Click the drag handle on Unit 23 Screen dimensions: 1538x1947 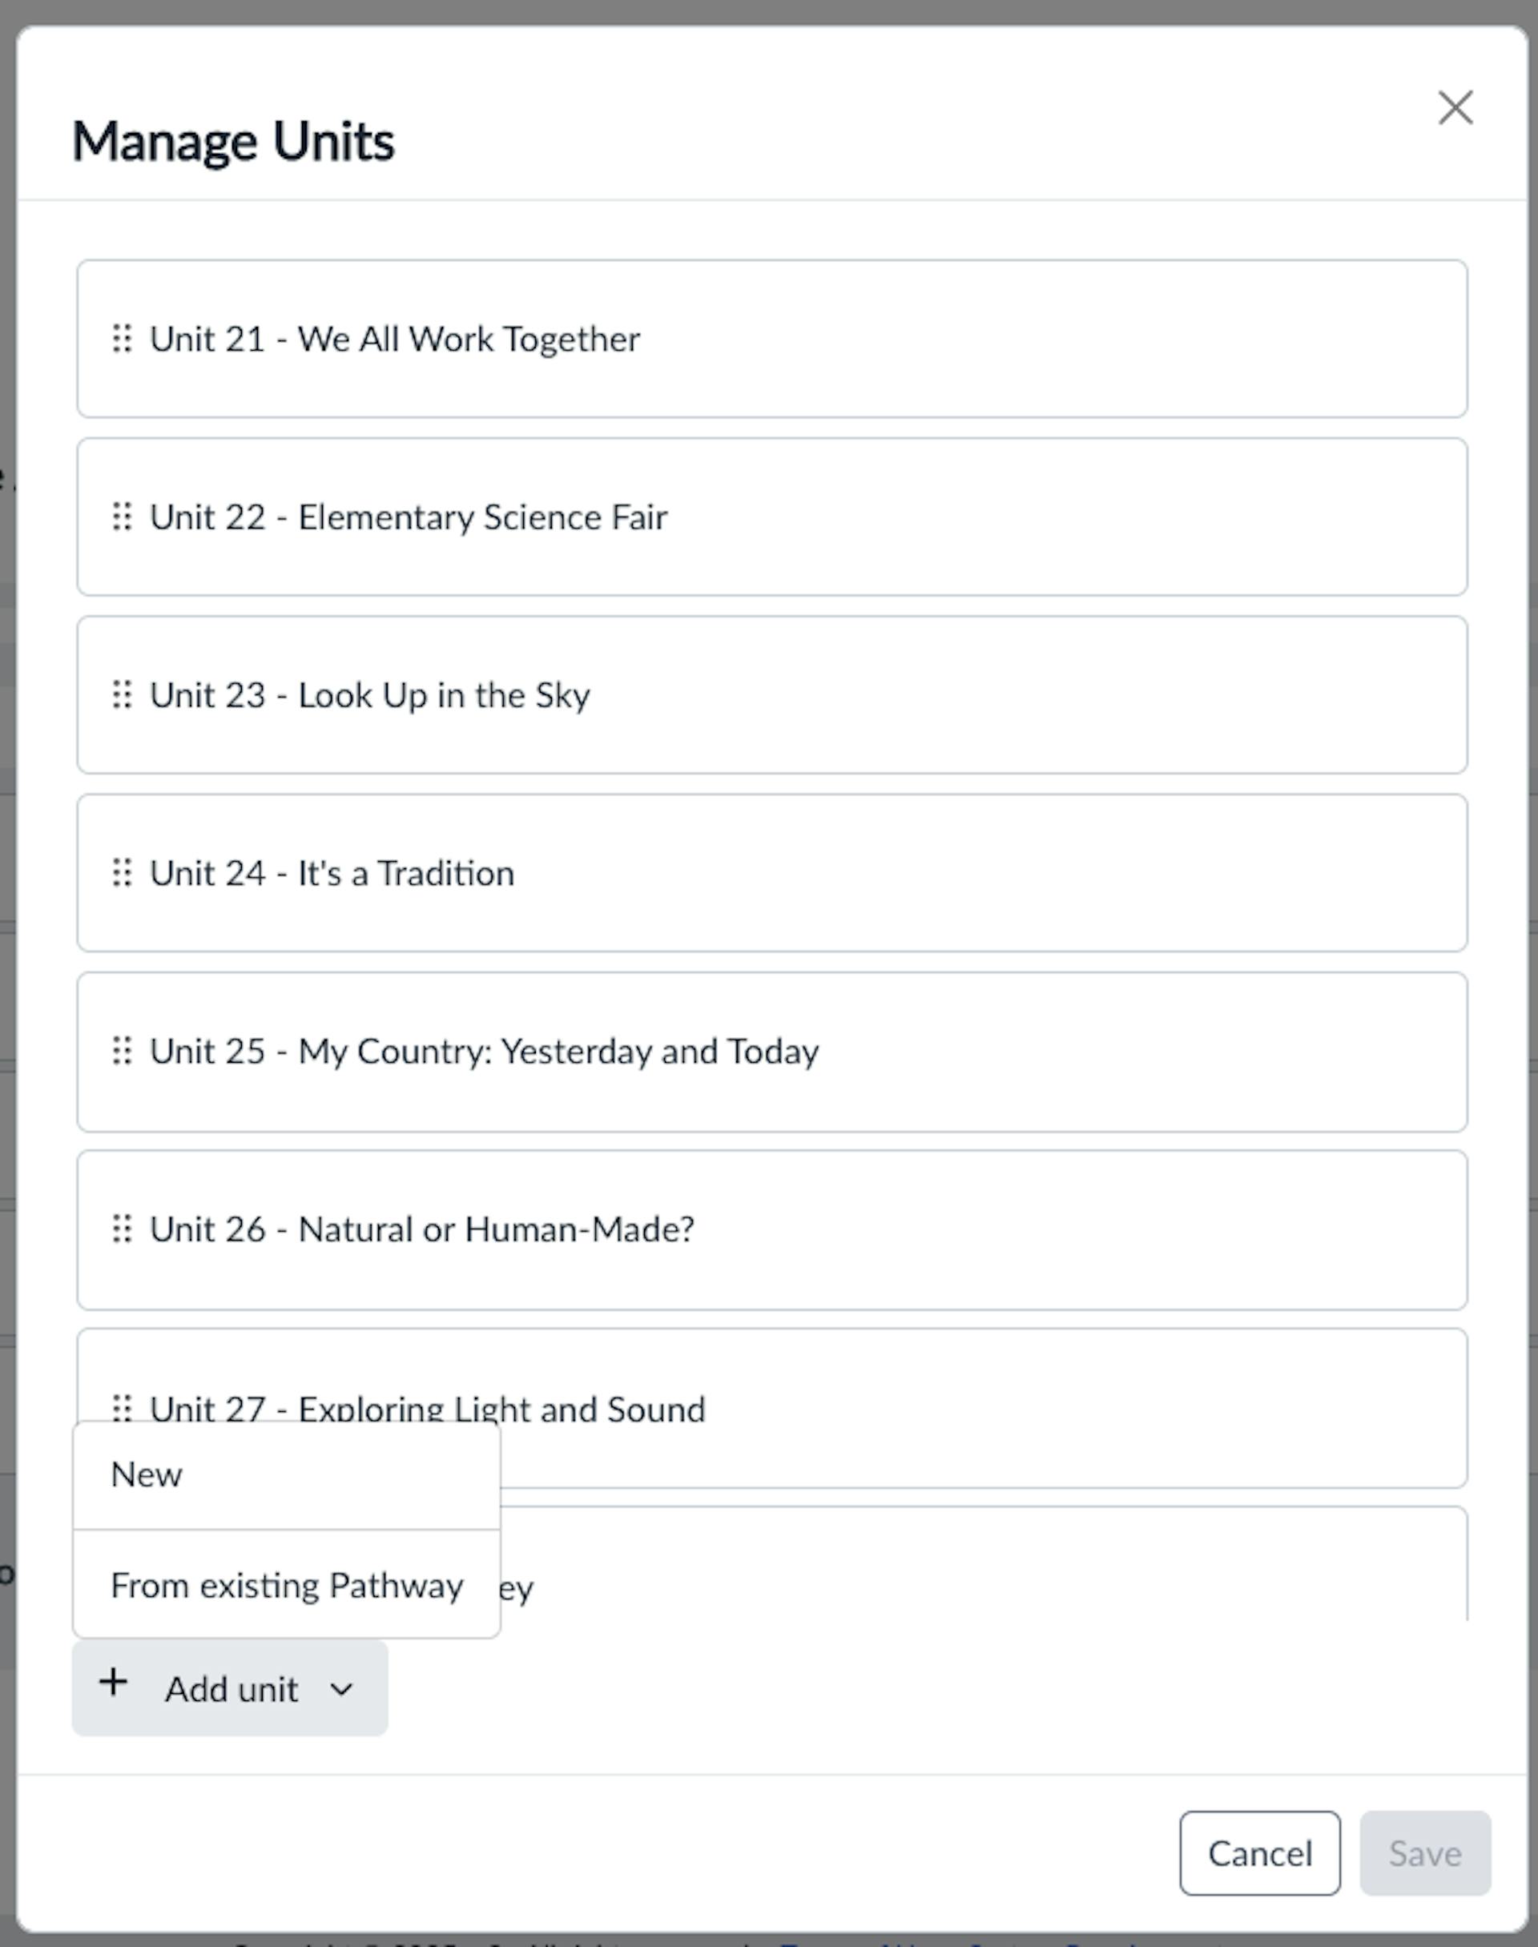tap(124, 695)
